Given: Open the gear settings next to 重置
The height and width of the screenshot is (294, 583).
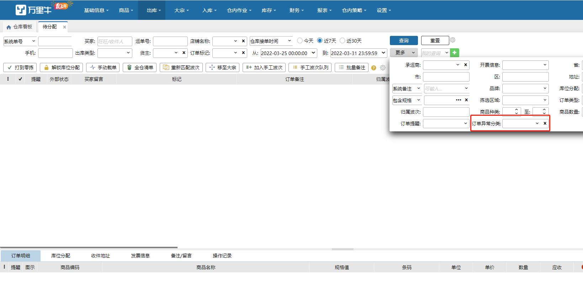Looking at the screenshot, I should (x=452, y=40).
